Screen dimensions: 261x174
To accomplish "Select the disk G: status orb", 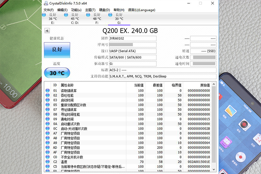I will (110, 15).
